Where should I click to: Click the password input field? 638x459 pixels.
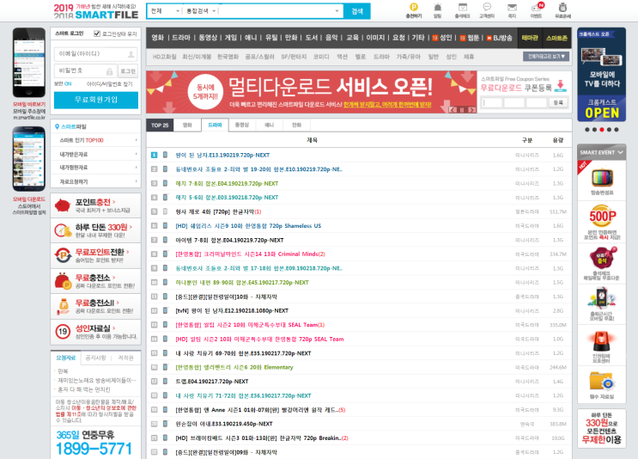(86, 71)
